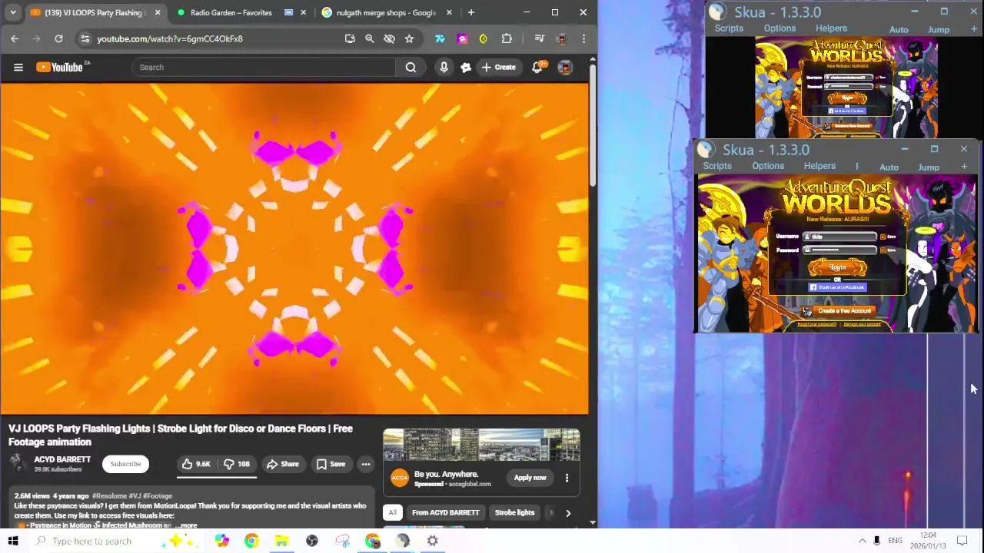The width and height of the screenshot is (984, 553).
Task: Open Scripts menu in back Skua window
Action: (x=729, y=28)
